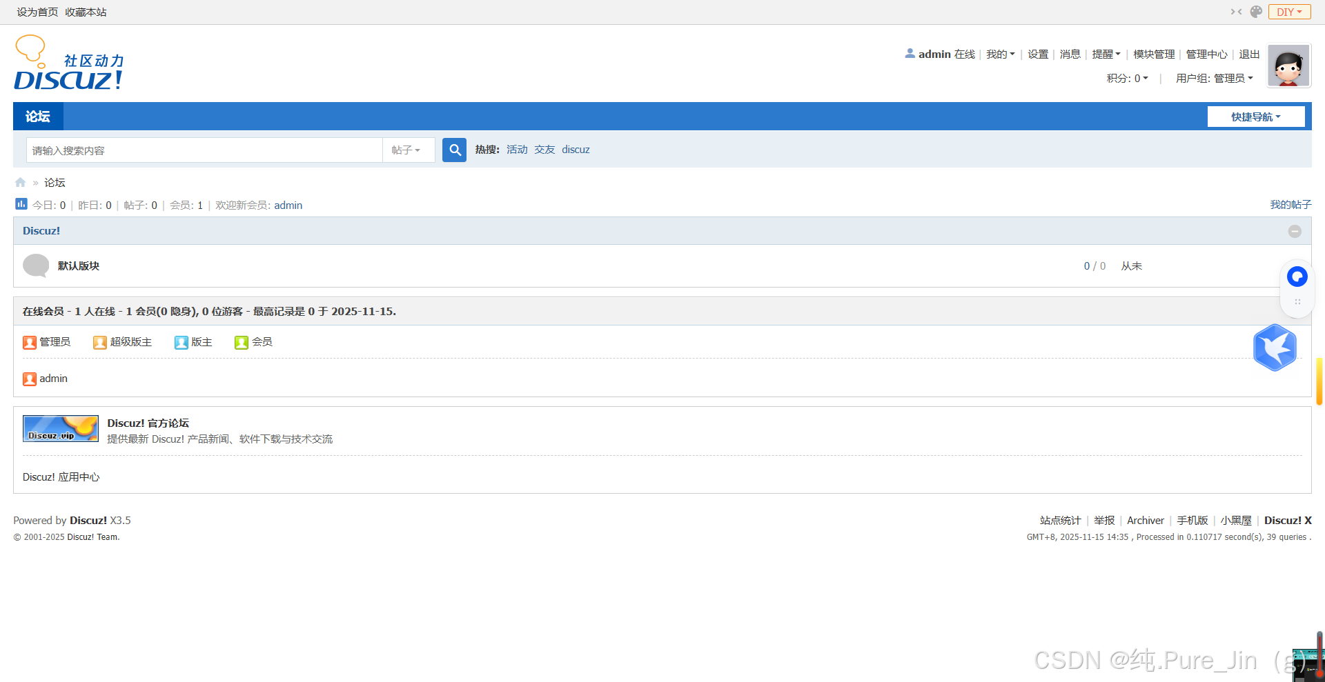1325x682 pixels.
Task: Open the Discuz! category title link
Action: click(41, 231)
